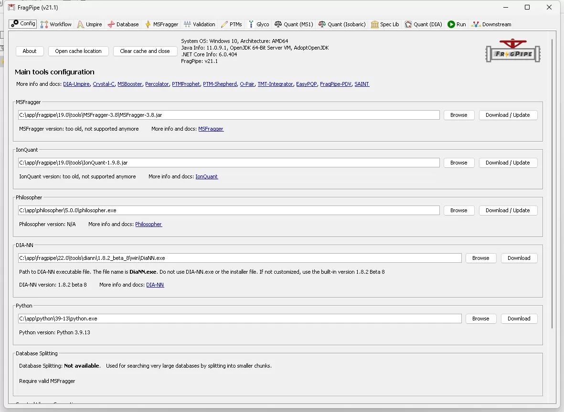The height and width of the screenshot is (412, 564).
Task: Open the Database tab
Action: pos(123,24)
